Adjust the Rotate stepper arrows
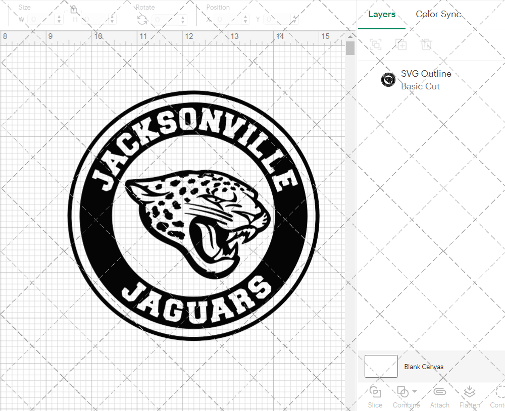 pyautogui.click(x=183, y=20)
